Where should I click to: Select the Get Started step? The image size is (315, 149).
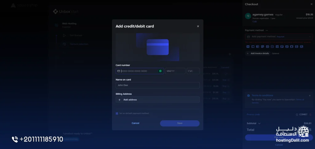coord(76,35)
